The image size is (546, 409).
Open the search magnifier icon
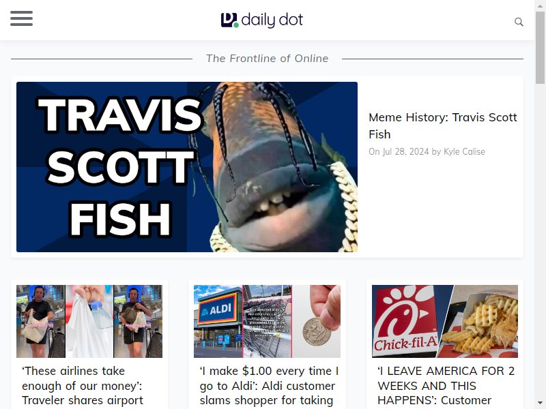pos(519,22)
